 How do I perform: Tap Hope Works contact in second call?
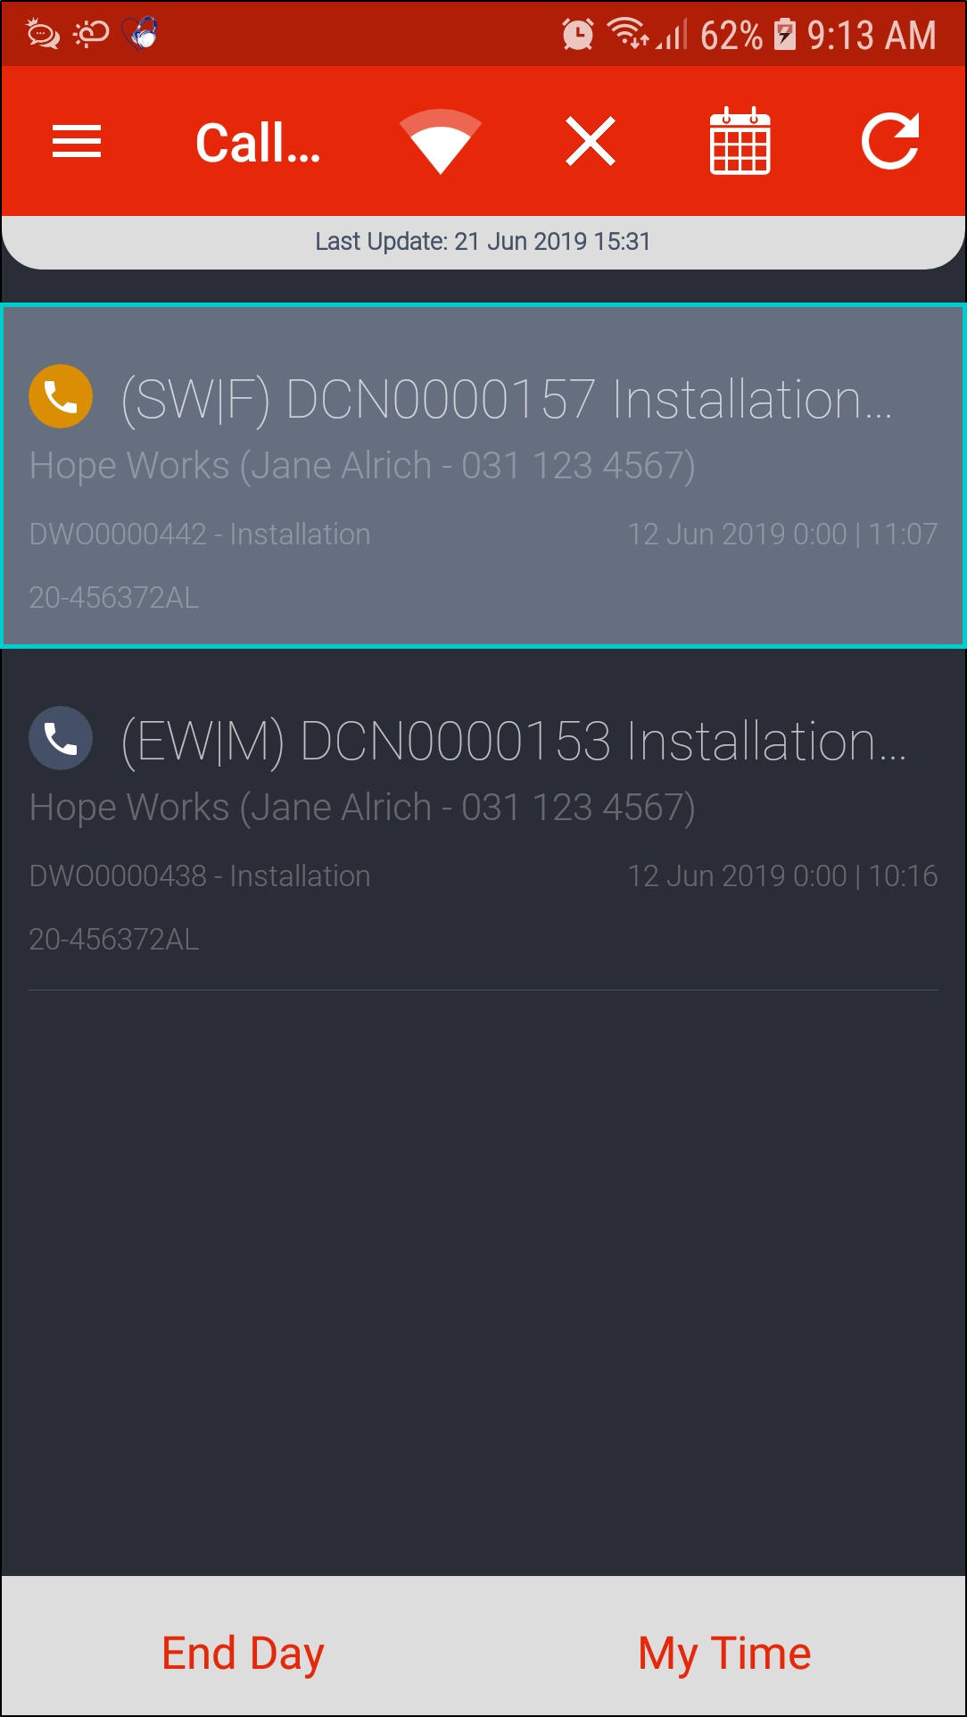coord(362,808)
